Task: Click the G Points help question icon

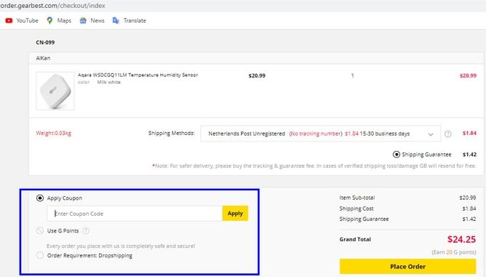Action: click(x=86, y=231)
